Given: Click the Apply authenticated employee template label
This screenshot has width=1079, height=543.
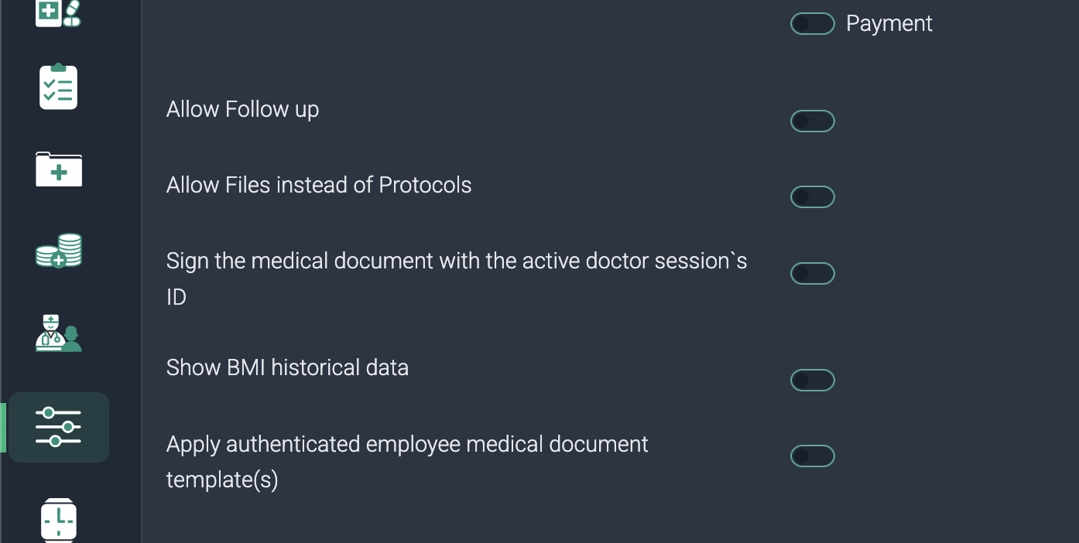Looking at the screenshot, I should 406,446.
